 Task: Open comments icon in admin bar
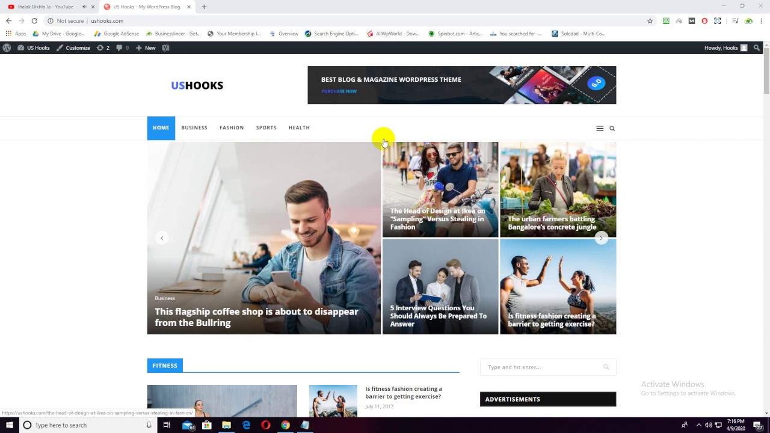[x=122, y=48]
